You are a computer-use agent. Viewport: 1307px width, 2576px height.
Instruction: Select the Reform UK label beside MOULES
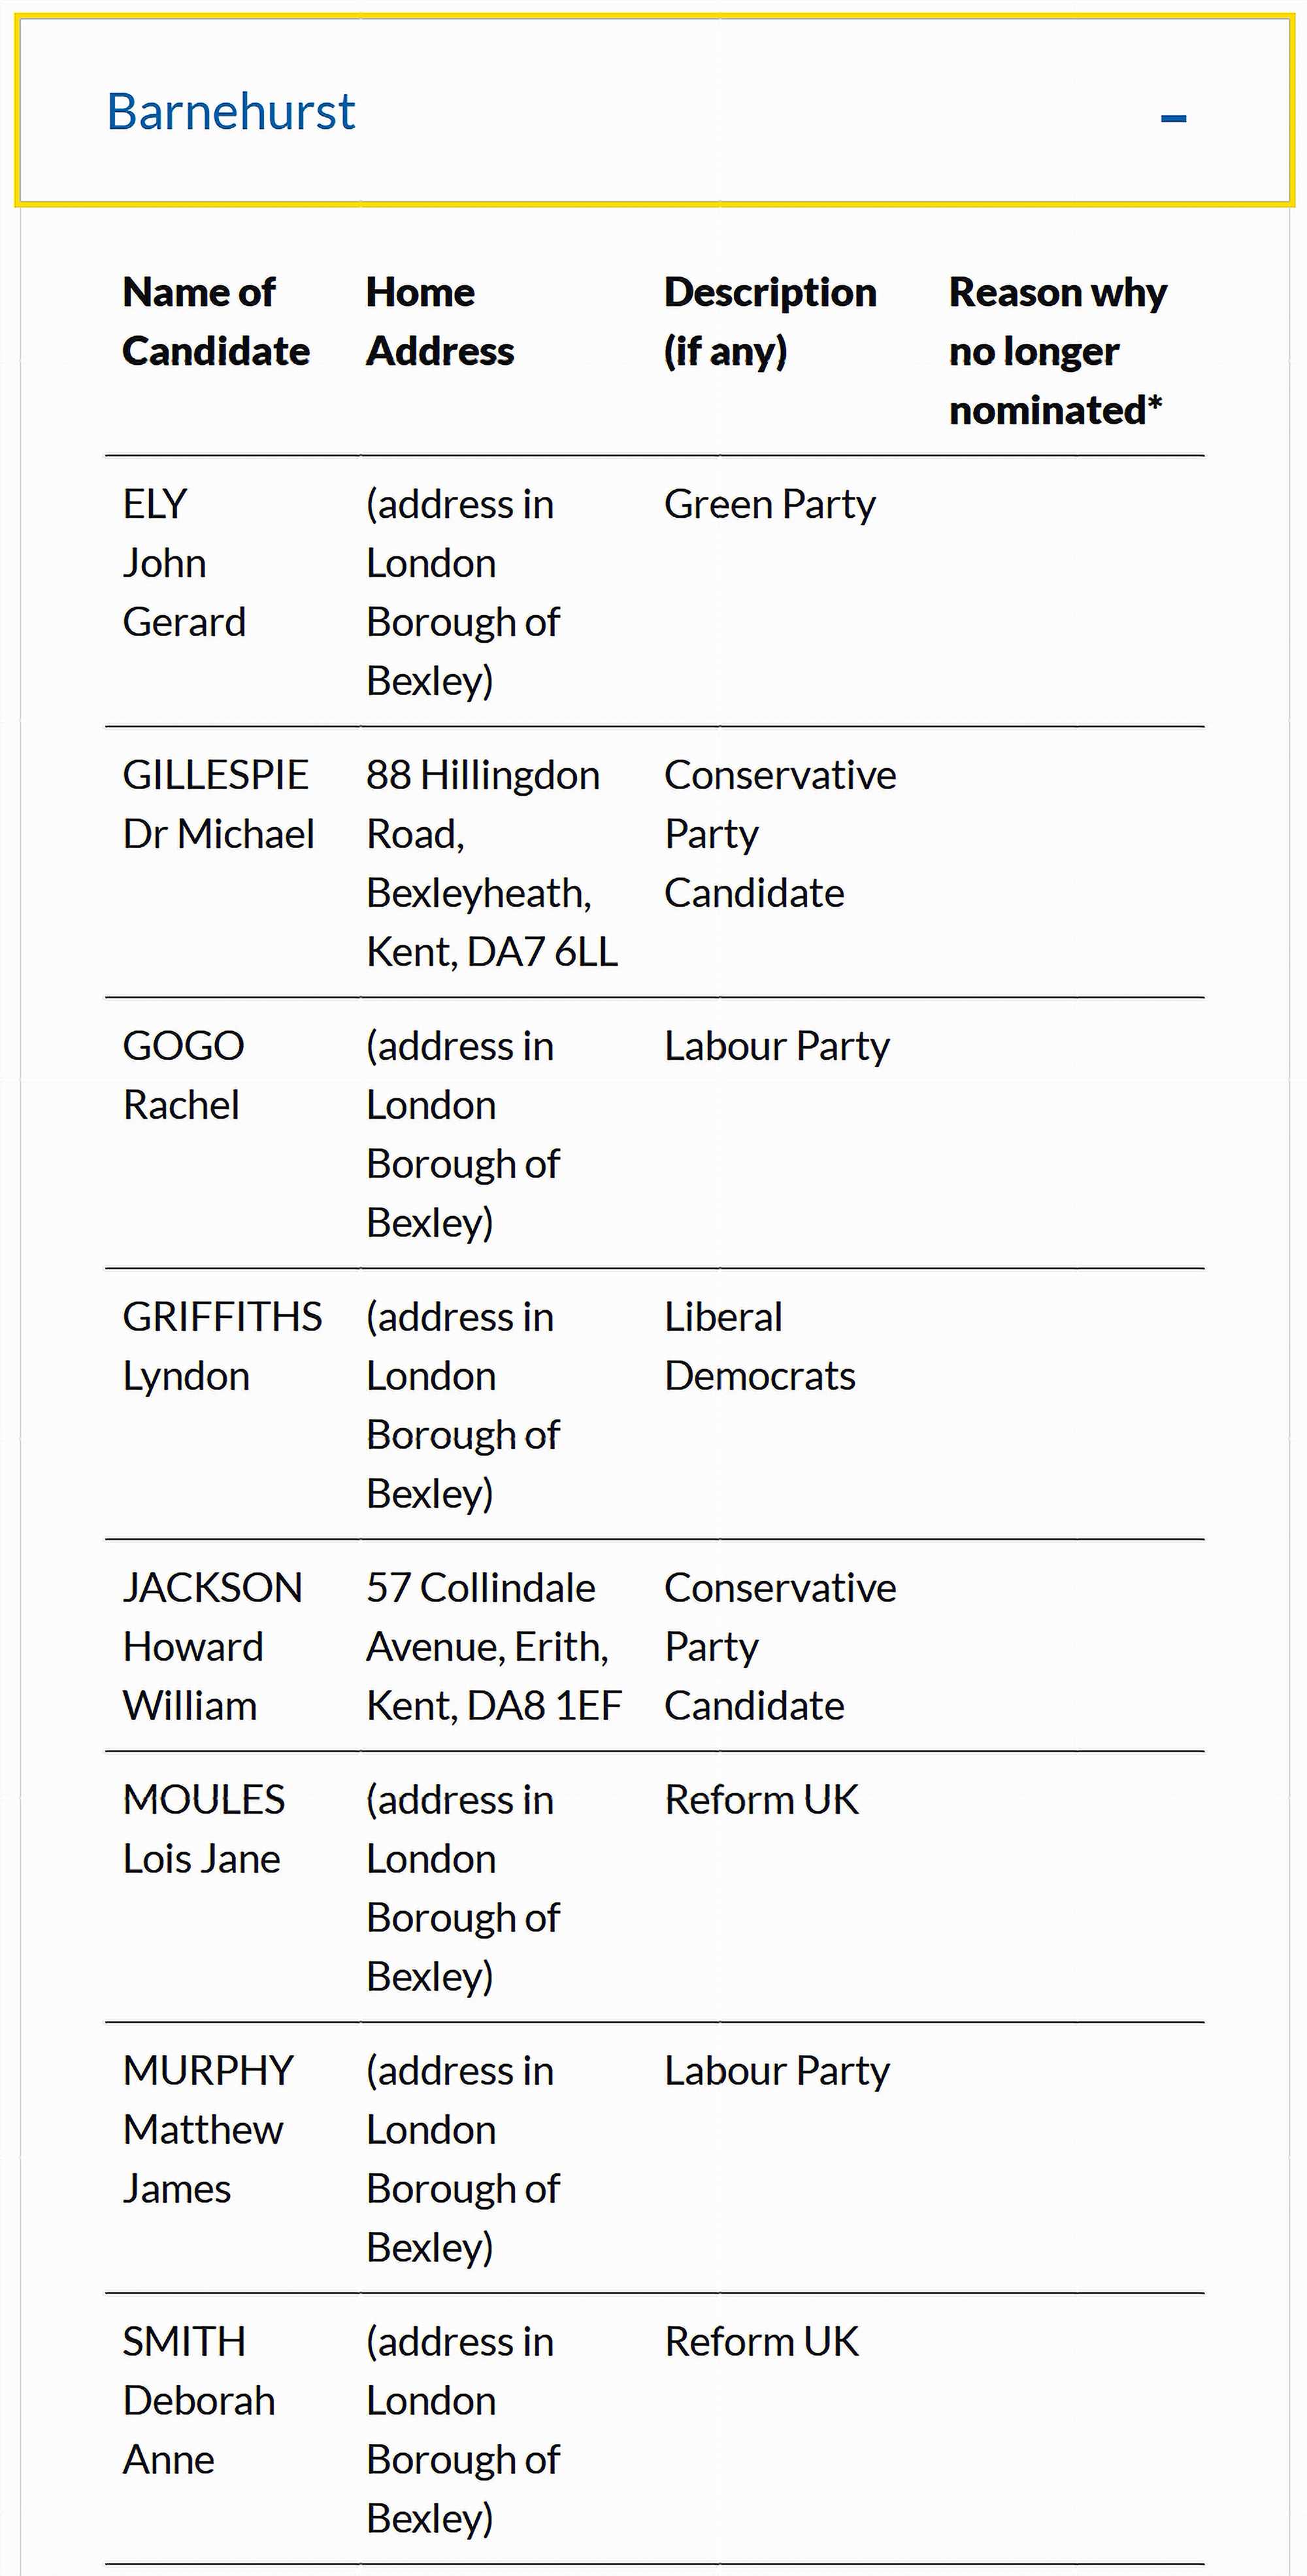(x=761, y=1798)
